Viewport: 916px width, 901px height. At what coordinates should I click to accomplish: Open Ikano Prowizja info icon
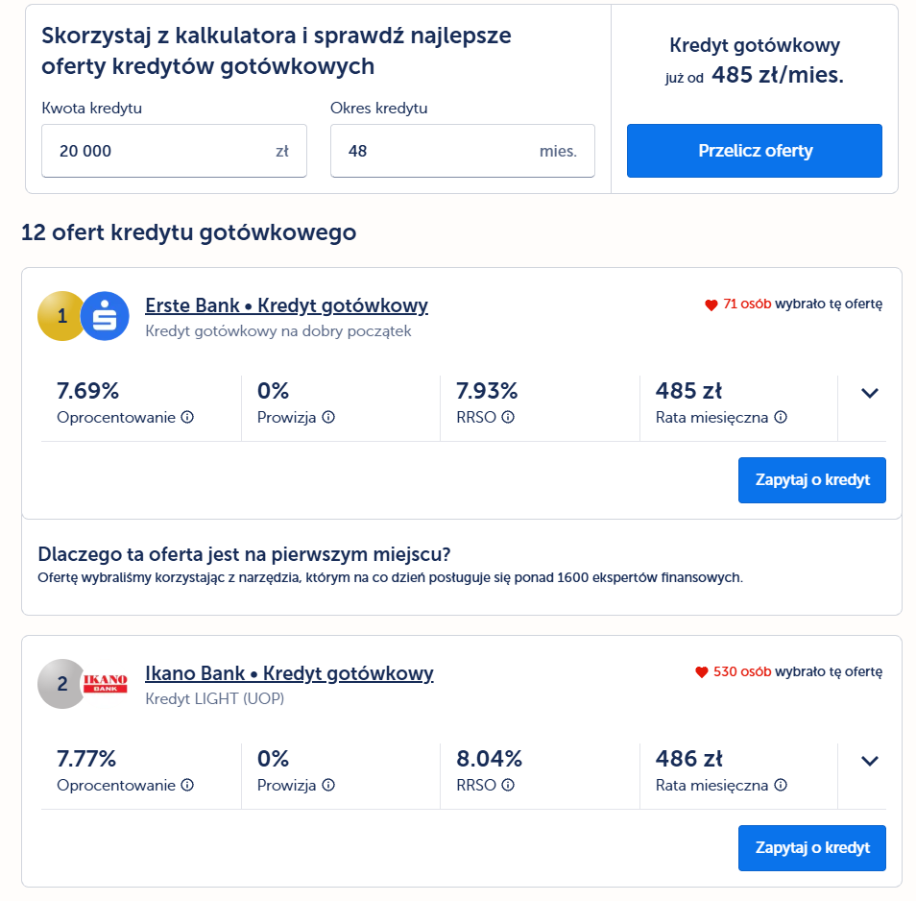[x=328, y=785]
